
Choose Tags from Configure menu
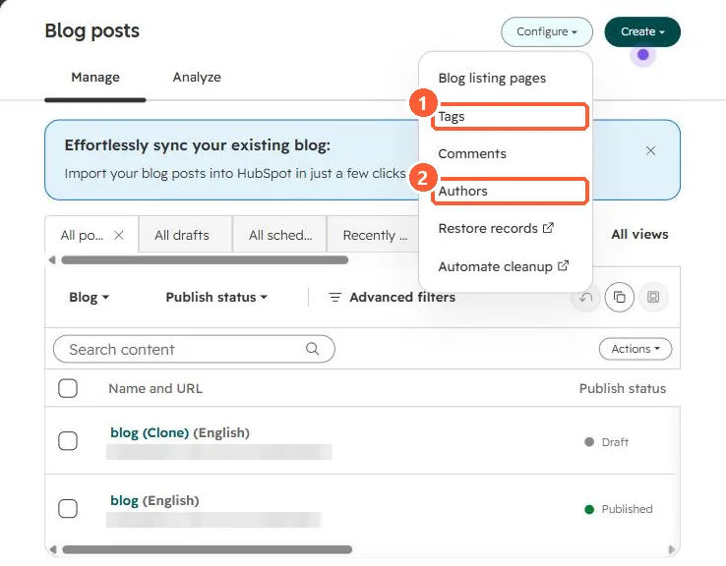(510, 117)
